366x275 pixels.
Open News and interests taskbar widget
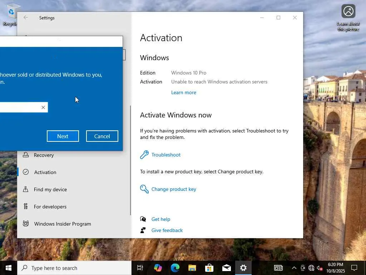click(278, 268)
